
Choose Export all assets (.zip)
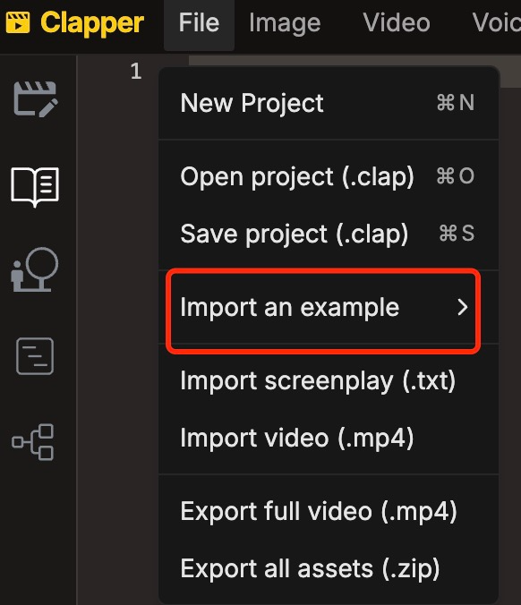(328, 568)
